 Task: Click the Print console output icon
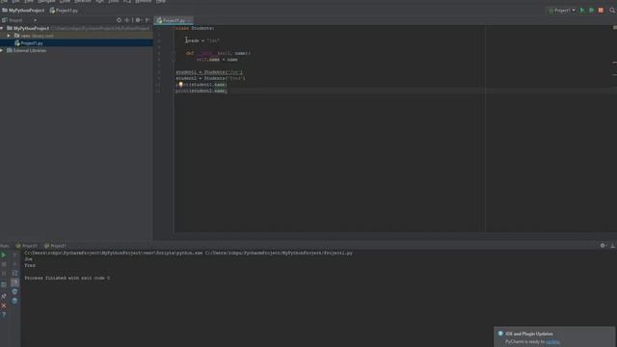point(14,291)
